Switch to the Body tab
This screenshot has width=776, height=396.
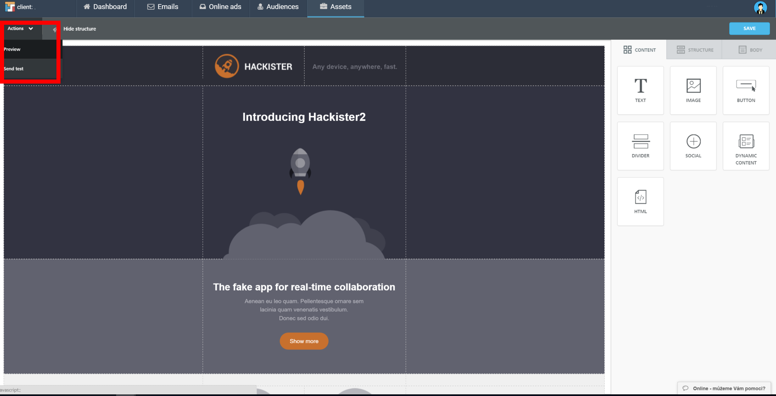tap(750, 49)
